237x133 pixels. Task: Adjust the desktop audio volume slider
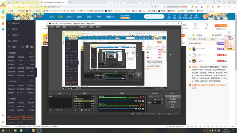118,101
